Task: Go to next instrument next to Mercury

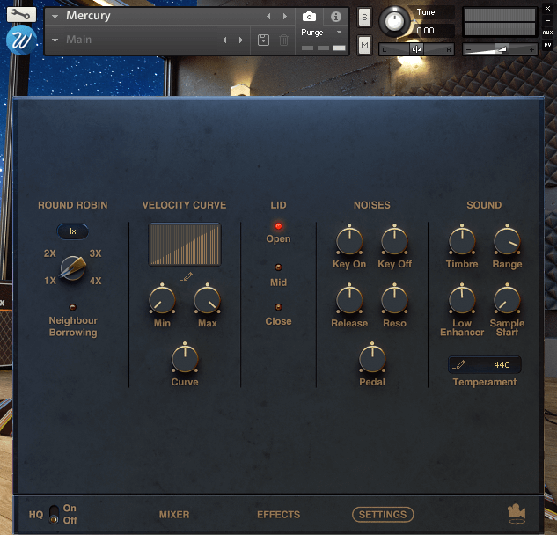Action: (x=284, y=17)
